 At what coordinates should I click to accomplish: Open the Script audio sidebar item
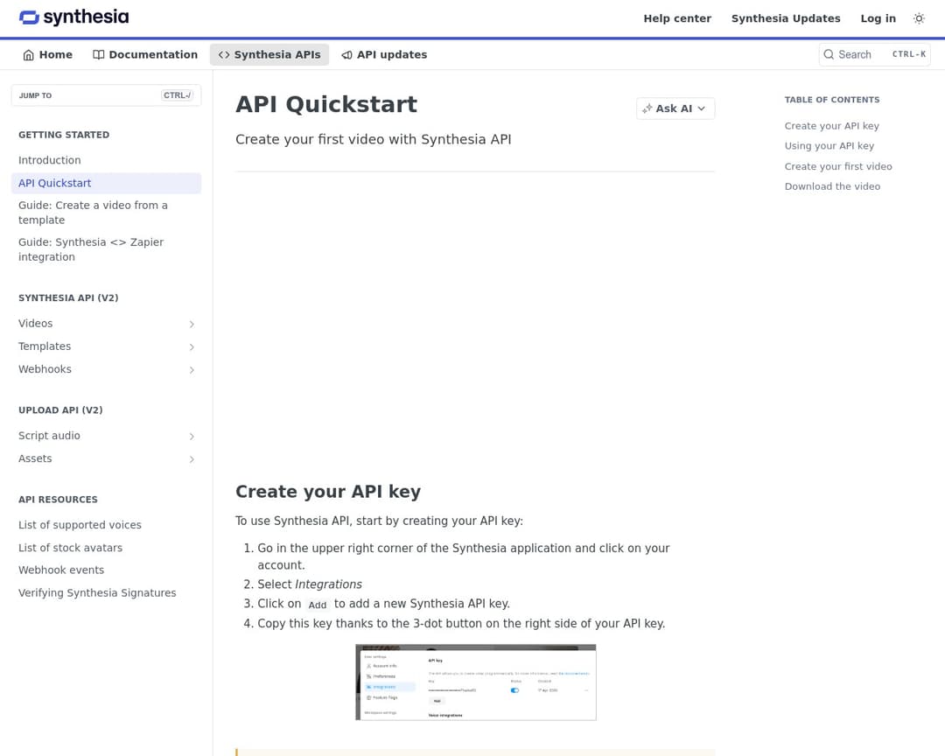pos(49,436)
